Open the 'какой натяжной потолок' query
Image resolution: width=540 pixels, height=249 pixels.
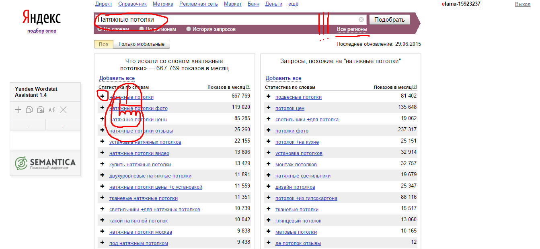pos(138,221)
